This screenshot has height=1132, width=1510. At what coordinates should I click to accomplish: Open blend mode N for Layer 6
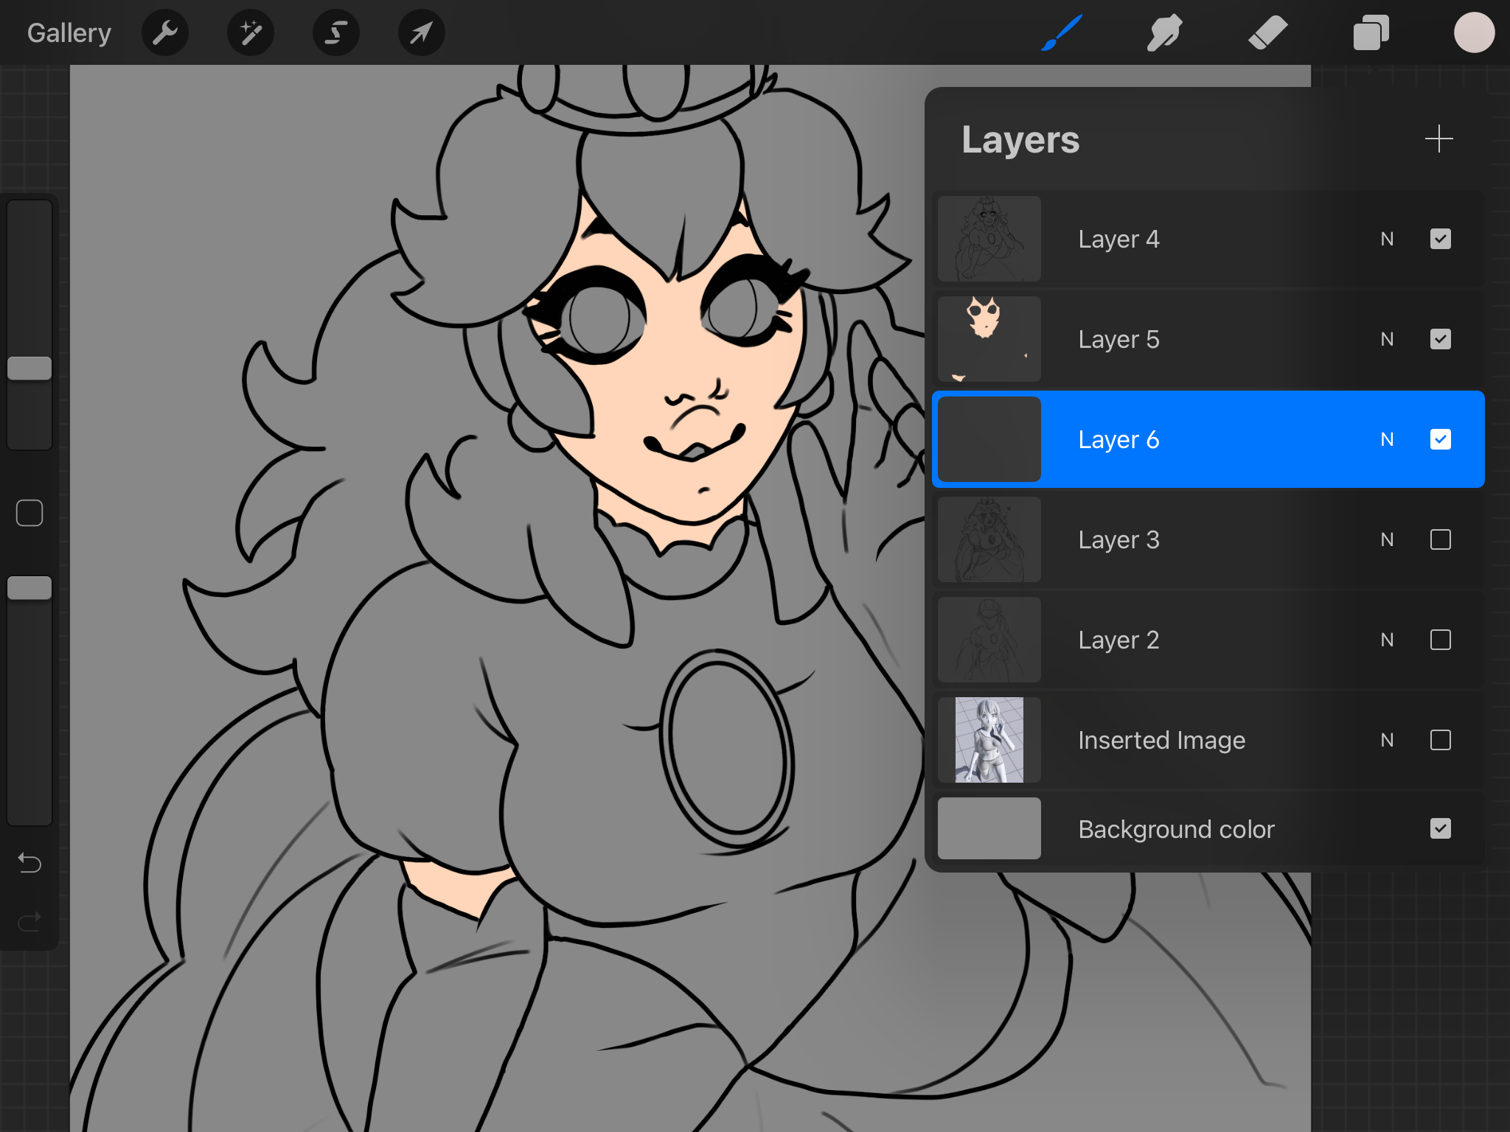[1387, 439]
